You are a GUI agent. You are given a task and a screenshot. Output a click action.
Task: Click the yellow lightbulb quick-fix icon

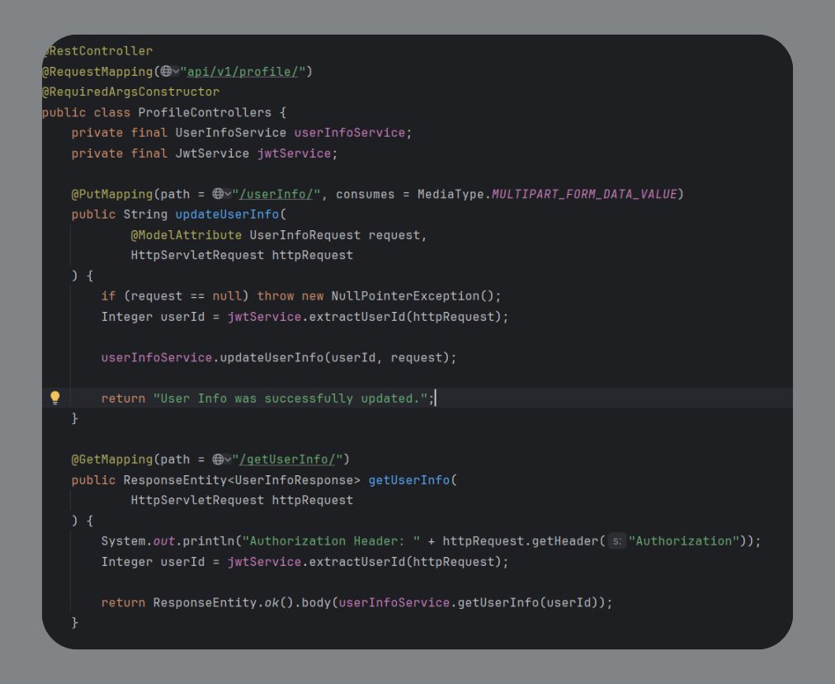coord(54,398)
